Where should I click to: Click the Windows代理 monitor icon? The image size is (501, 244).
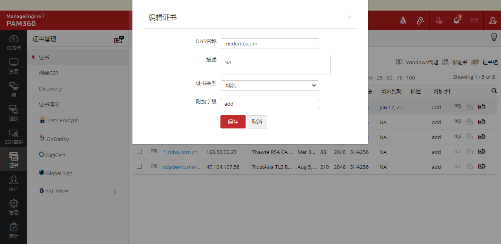pyautogui.click(x=399, y=62)
